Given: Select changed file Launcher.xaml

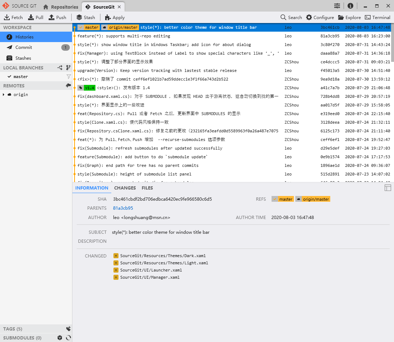Looking at the screenshot, I should click(151, 270).
